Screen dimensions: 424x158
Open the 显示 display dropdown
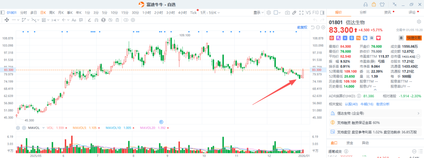tap(258, 13)
